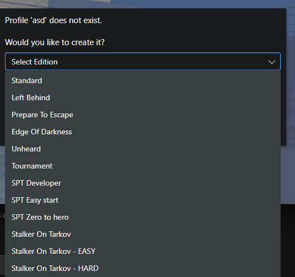Image resolution: width=295 pixels, height=277 pixels.
Task: Click the dark dialog area right of the list
Action: [x=283, y=107]
